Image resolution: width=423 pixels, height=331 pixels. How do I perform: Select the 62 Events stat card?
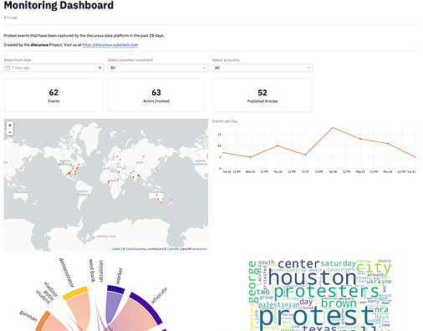pyautogui.click(x=54, y=95)
